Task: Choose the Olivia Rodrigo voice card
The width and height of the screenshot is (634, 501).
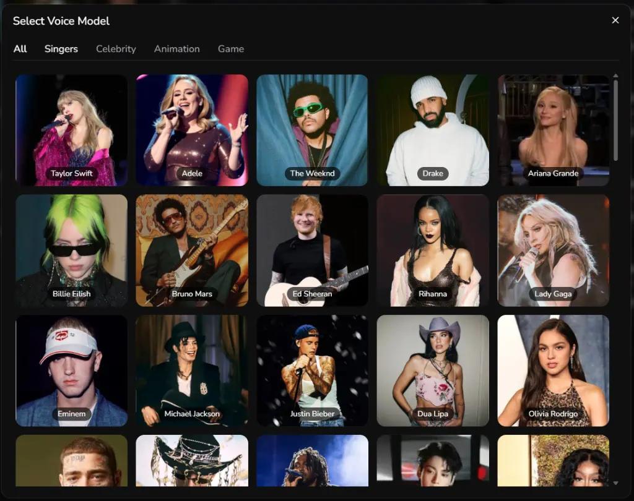Action: (553, 370)
